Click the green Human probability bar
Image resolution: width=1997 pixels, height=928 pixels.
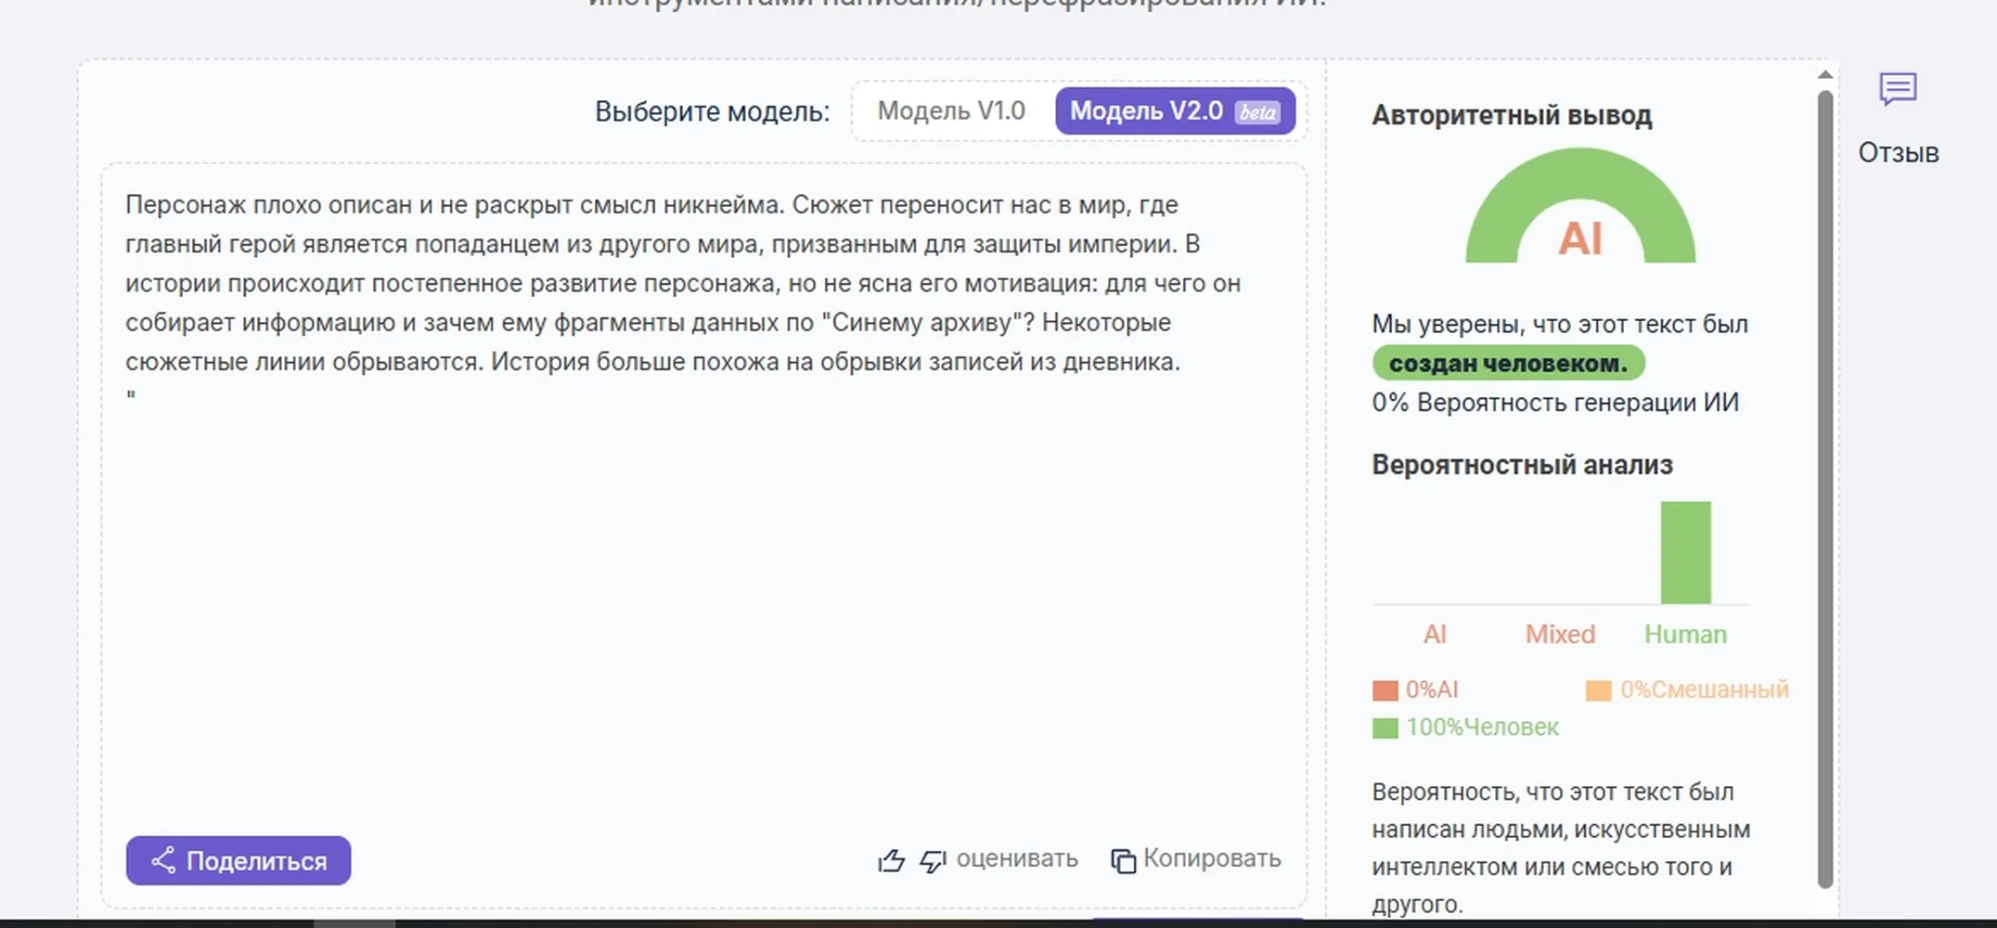tap(1685, 553)
